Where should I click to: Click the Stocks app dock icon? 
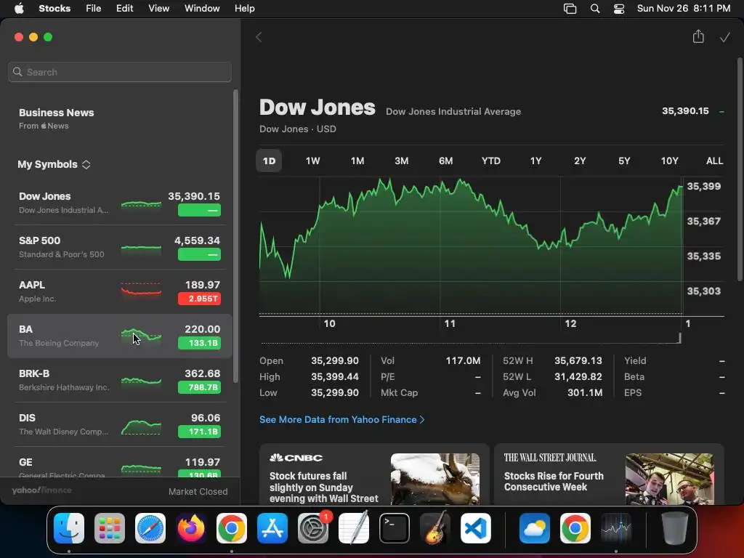point(616,528)
